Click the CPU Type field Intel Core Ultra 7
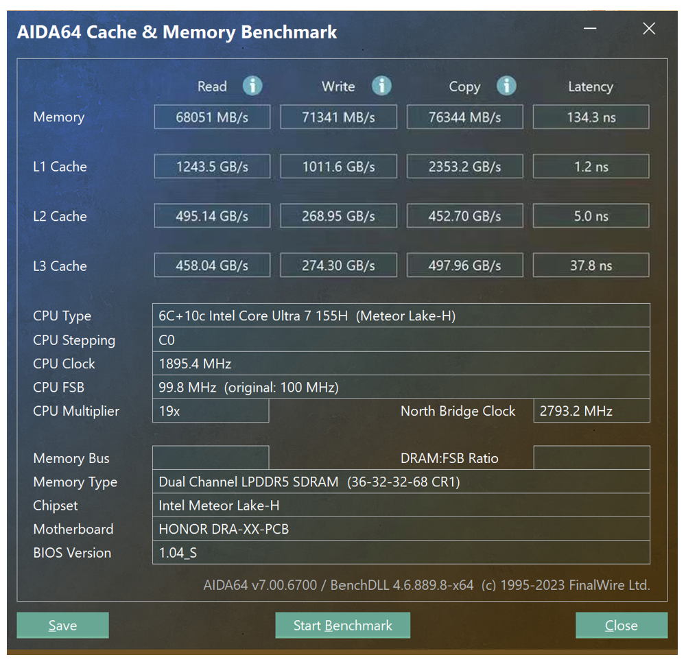The image size is (686, 664). click(x=401, y=316)
